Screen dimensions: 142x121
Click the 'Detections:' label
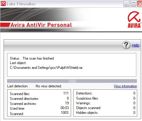tap(84, 93)
